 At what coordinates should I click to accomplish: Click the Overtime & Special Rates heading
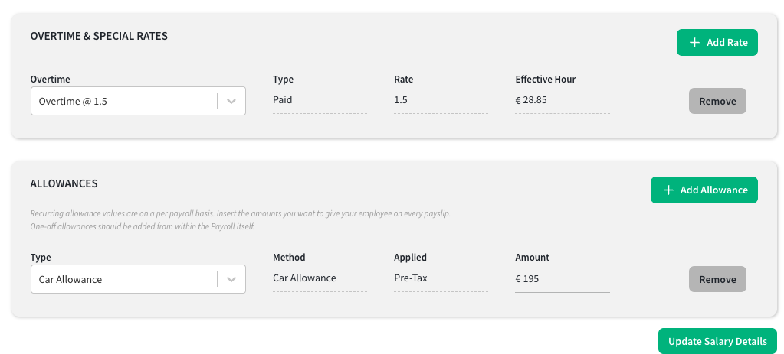coord(99,36)
